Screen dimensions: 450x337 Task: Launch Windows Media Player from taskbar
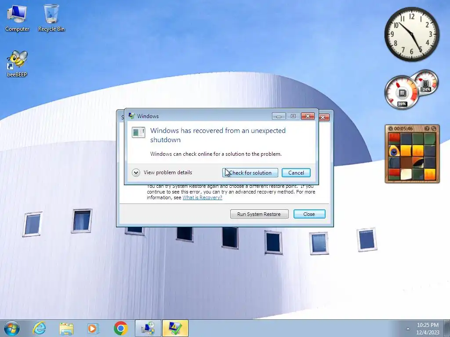tap(93, 328)
